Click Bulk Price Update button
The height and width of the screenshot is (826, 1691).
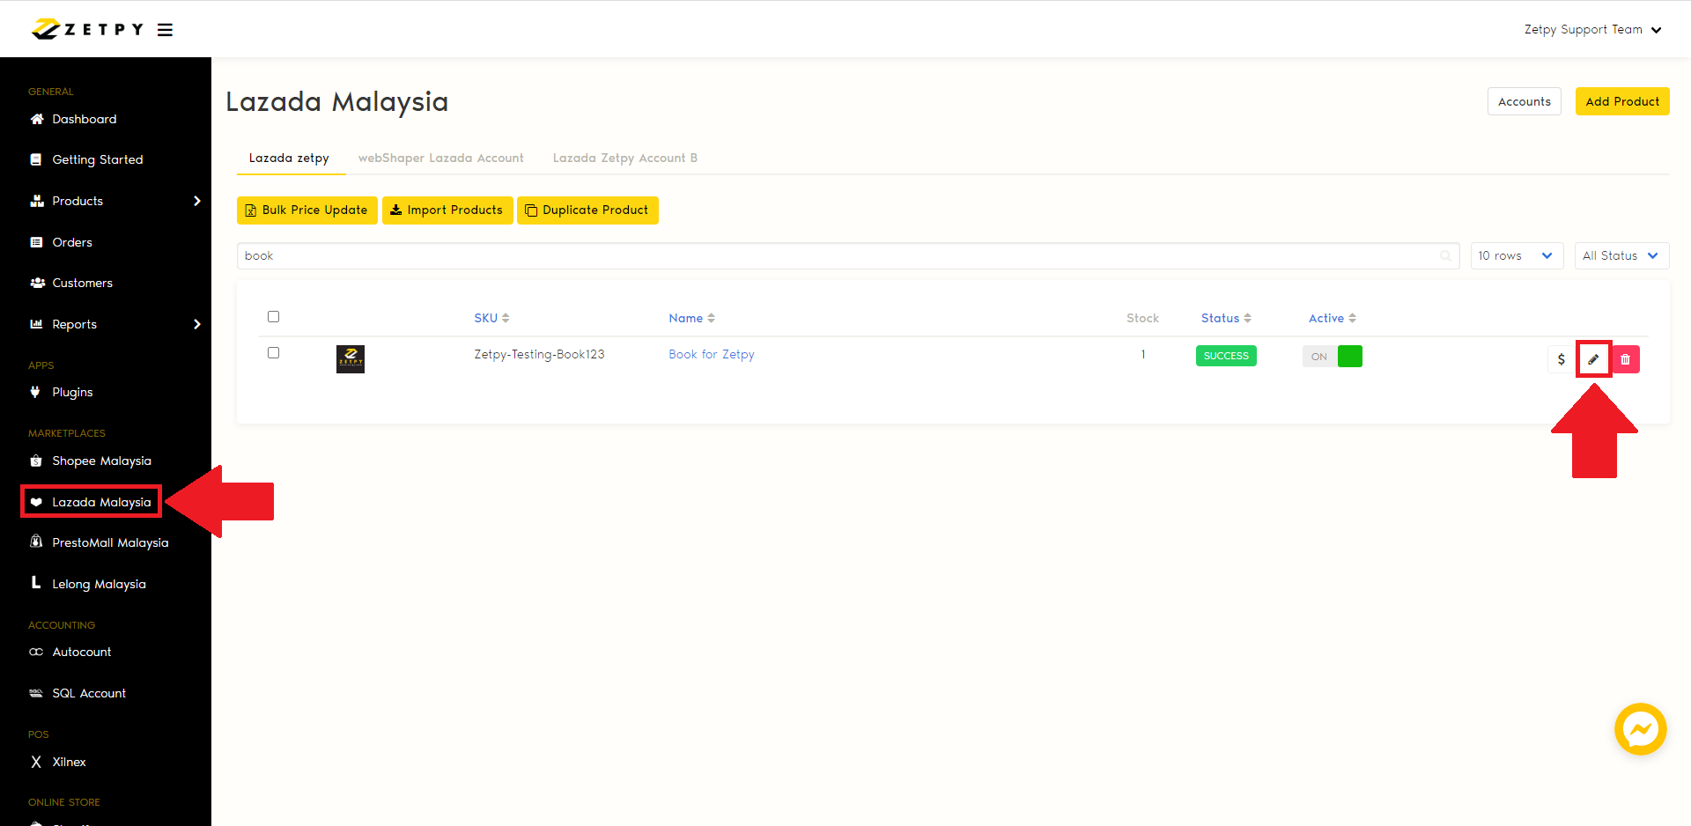[x=306, y=210]
